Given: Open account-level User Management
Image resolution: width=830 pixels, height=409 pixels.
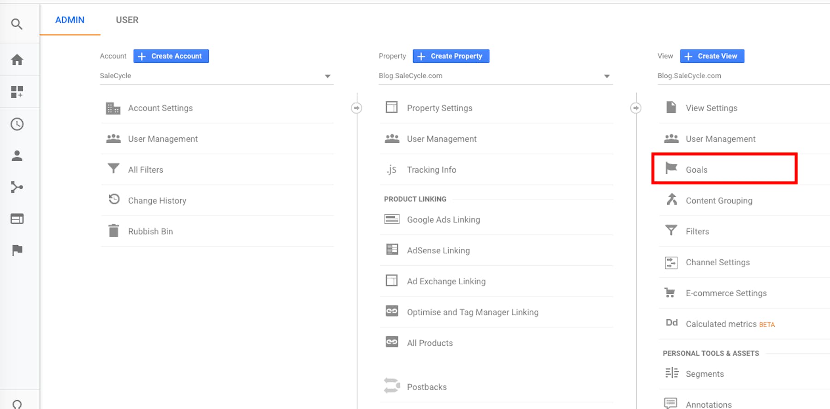Looking at the screenshot, I should tap(163, 139).
